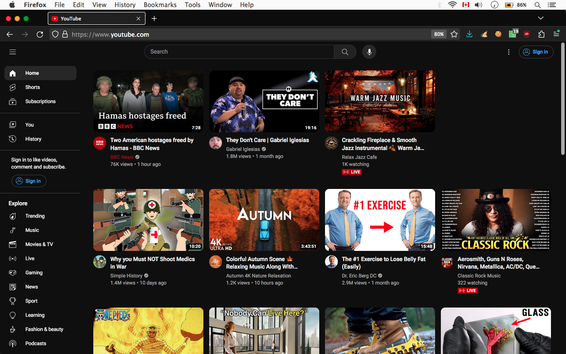566x354 pixels.
Task: Open Relax Jazz Cafe channel name
Action: [359, 157]
